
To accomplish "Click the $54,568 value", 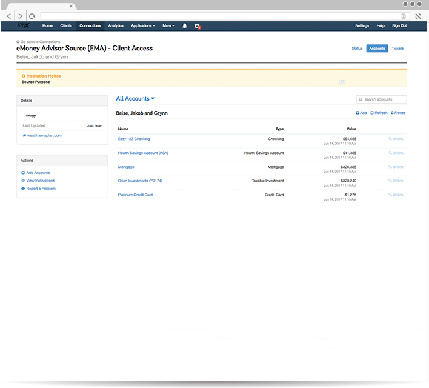I will tap(350, 139).
